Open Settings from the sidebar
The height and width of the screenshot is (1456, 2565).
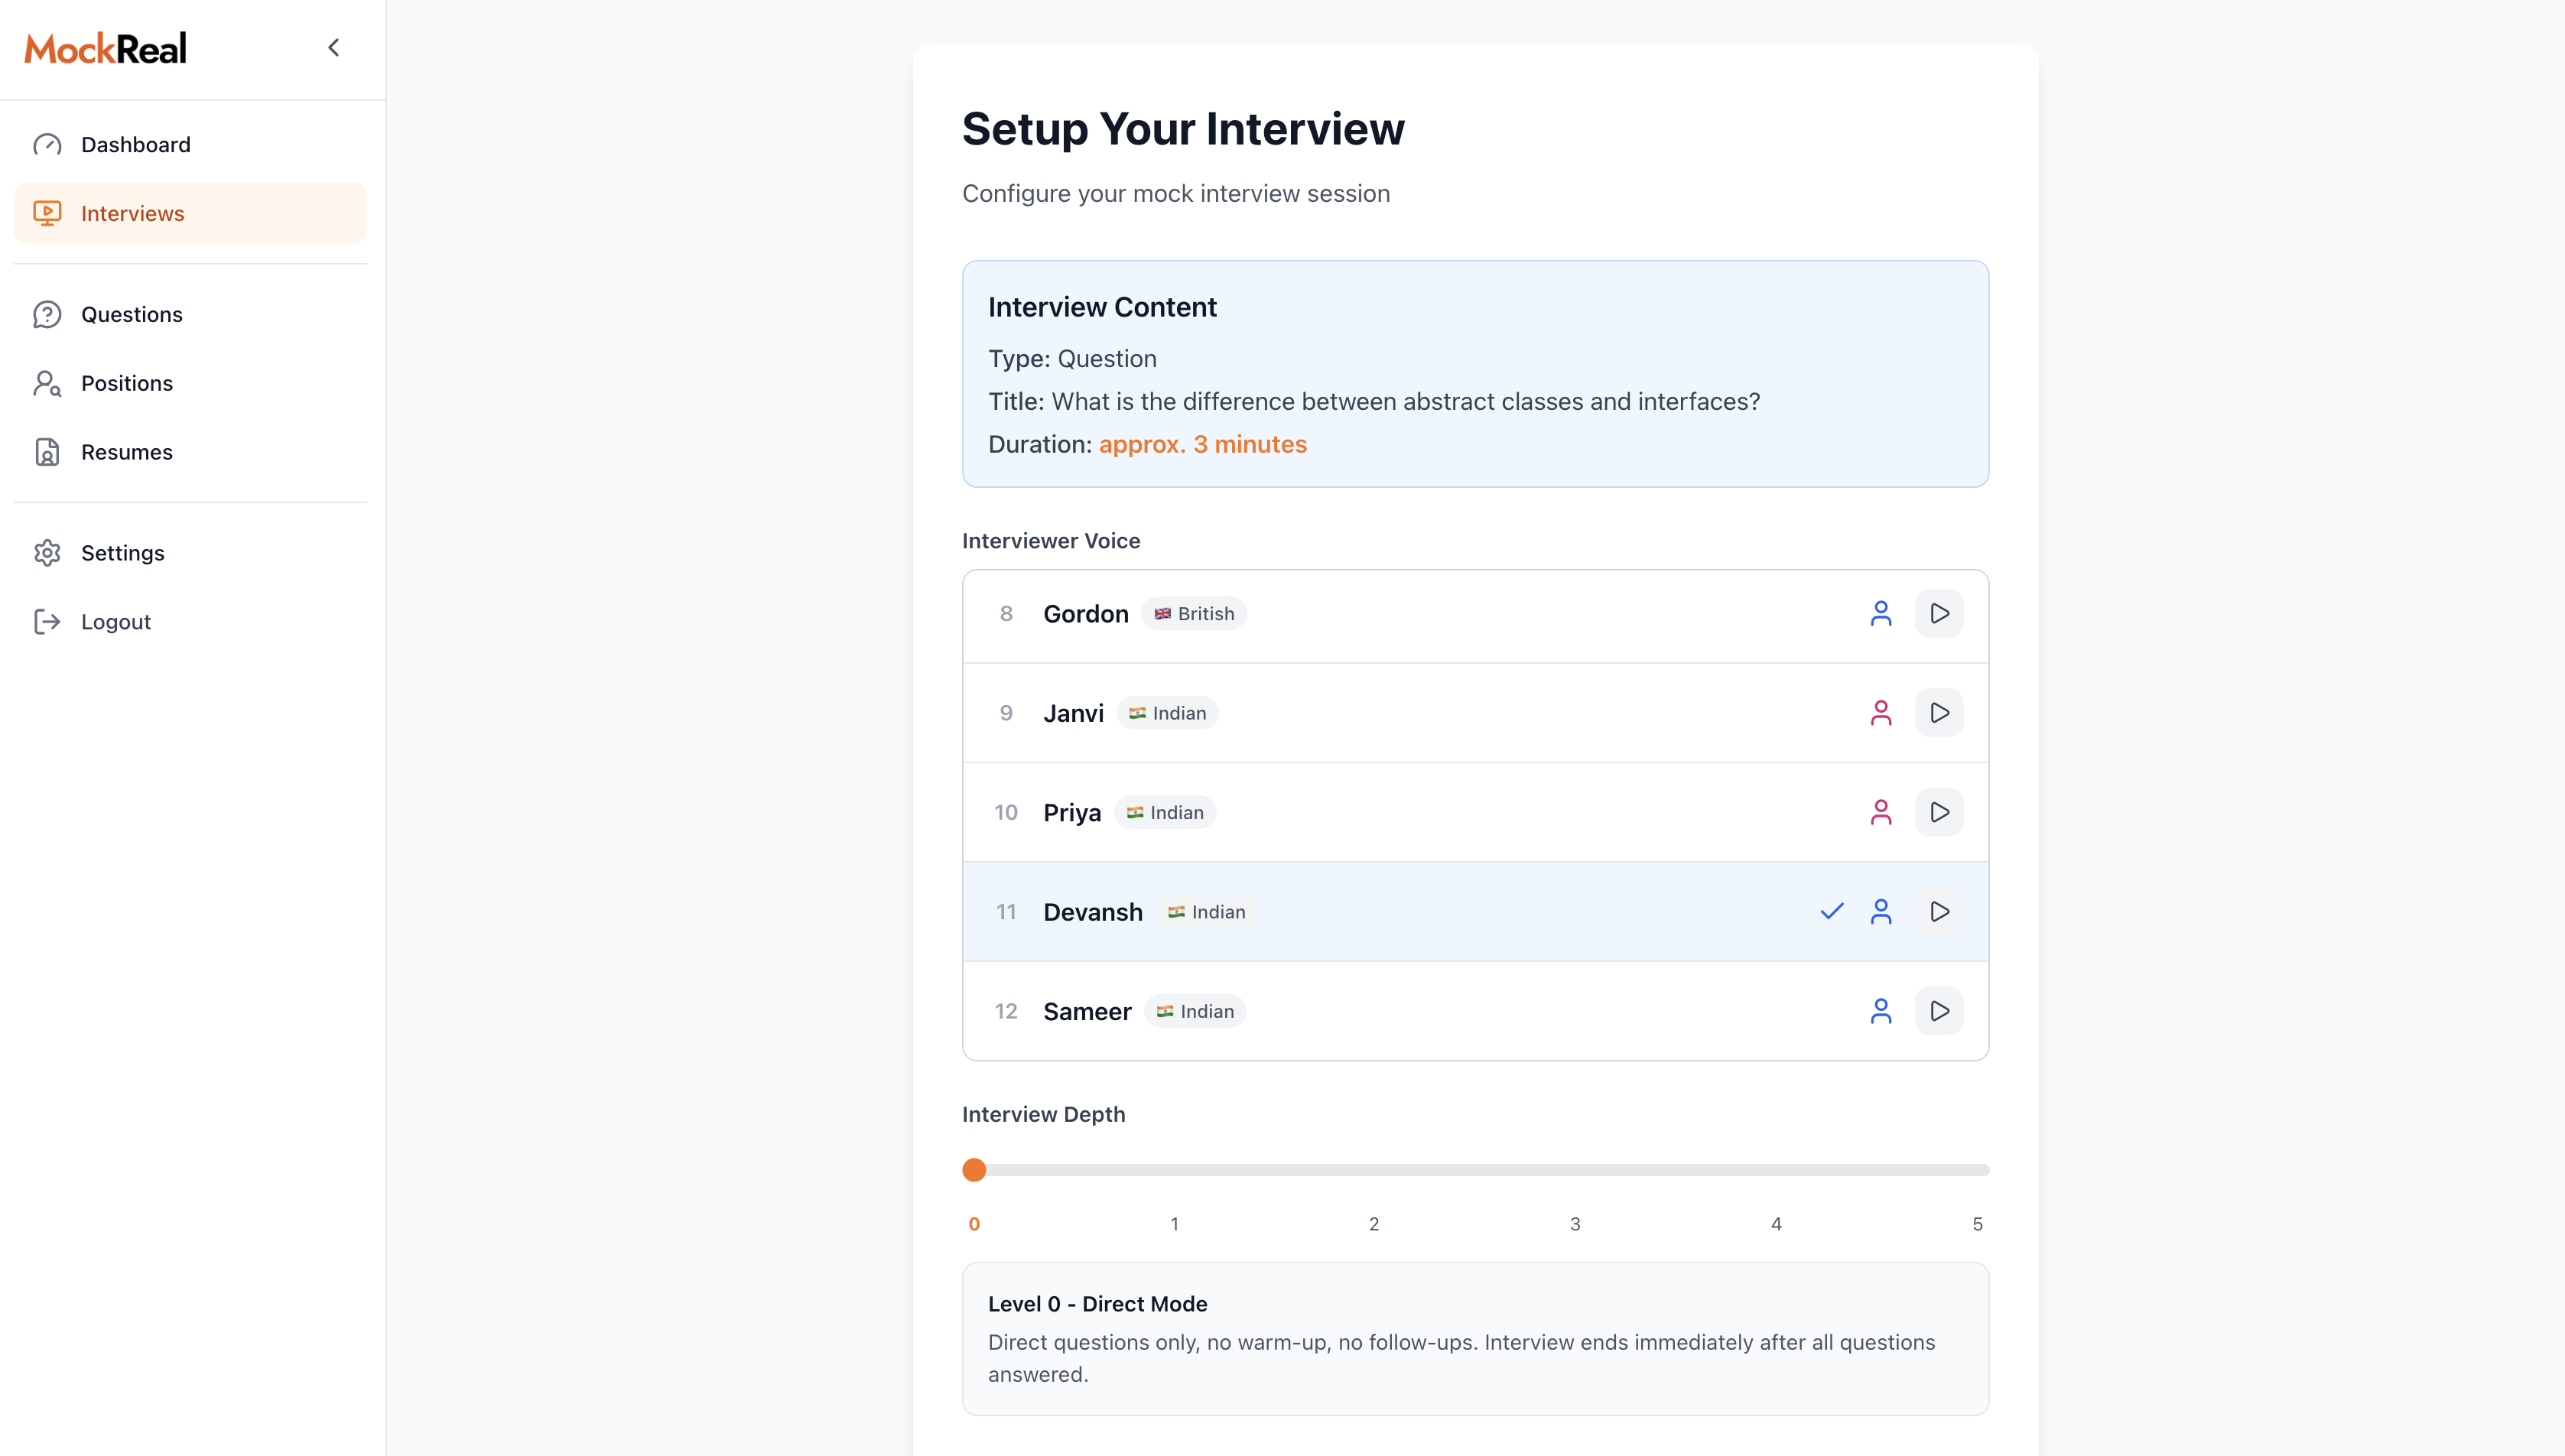pos(122,553)
